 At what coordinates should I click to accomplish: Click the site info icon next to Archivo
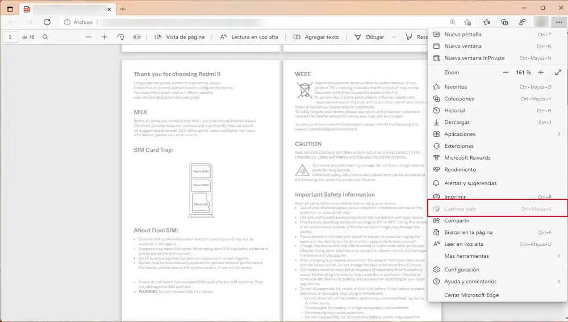pos(67,22)
